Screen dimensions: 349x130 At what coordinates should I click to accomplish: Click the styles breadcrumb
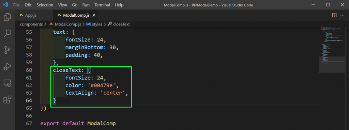(97, 24)
